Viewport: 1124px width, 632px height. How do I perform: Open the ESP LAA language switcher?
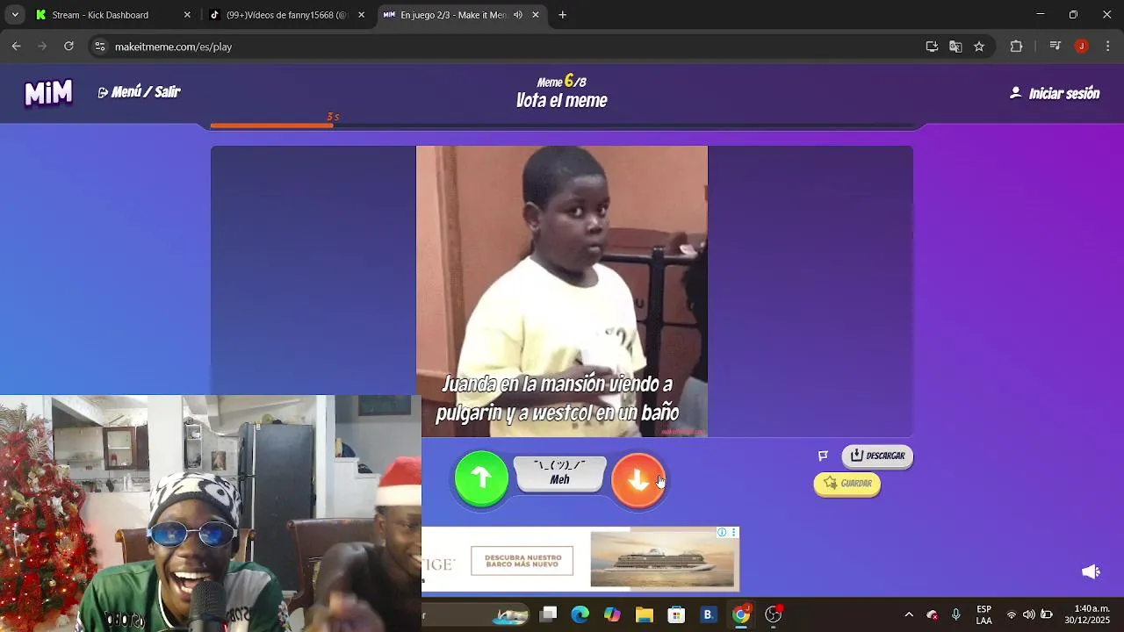coord(984,614)
